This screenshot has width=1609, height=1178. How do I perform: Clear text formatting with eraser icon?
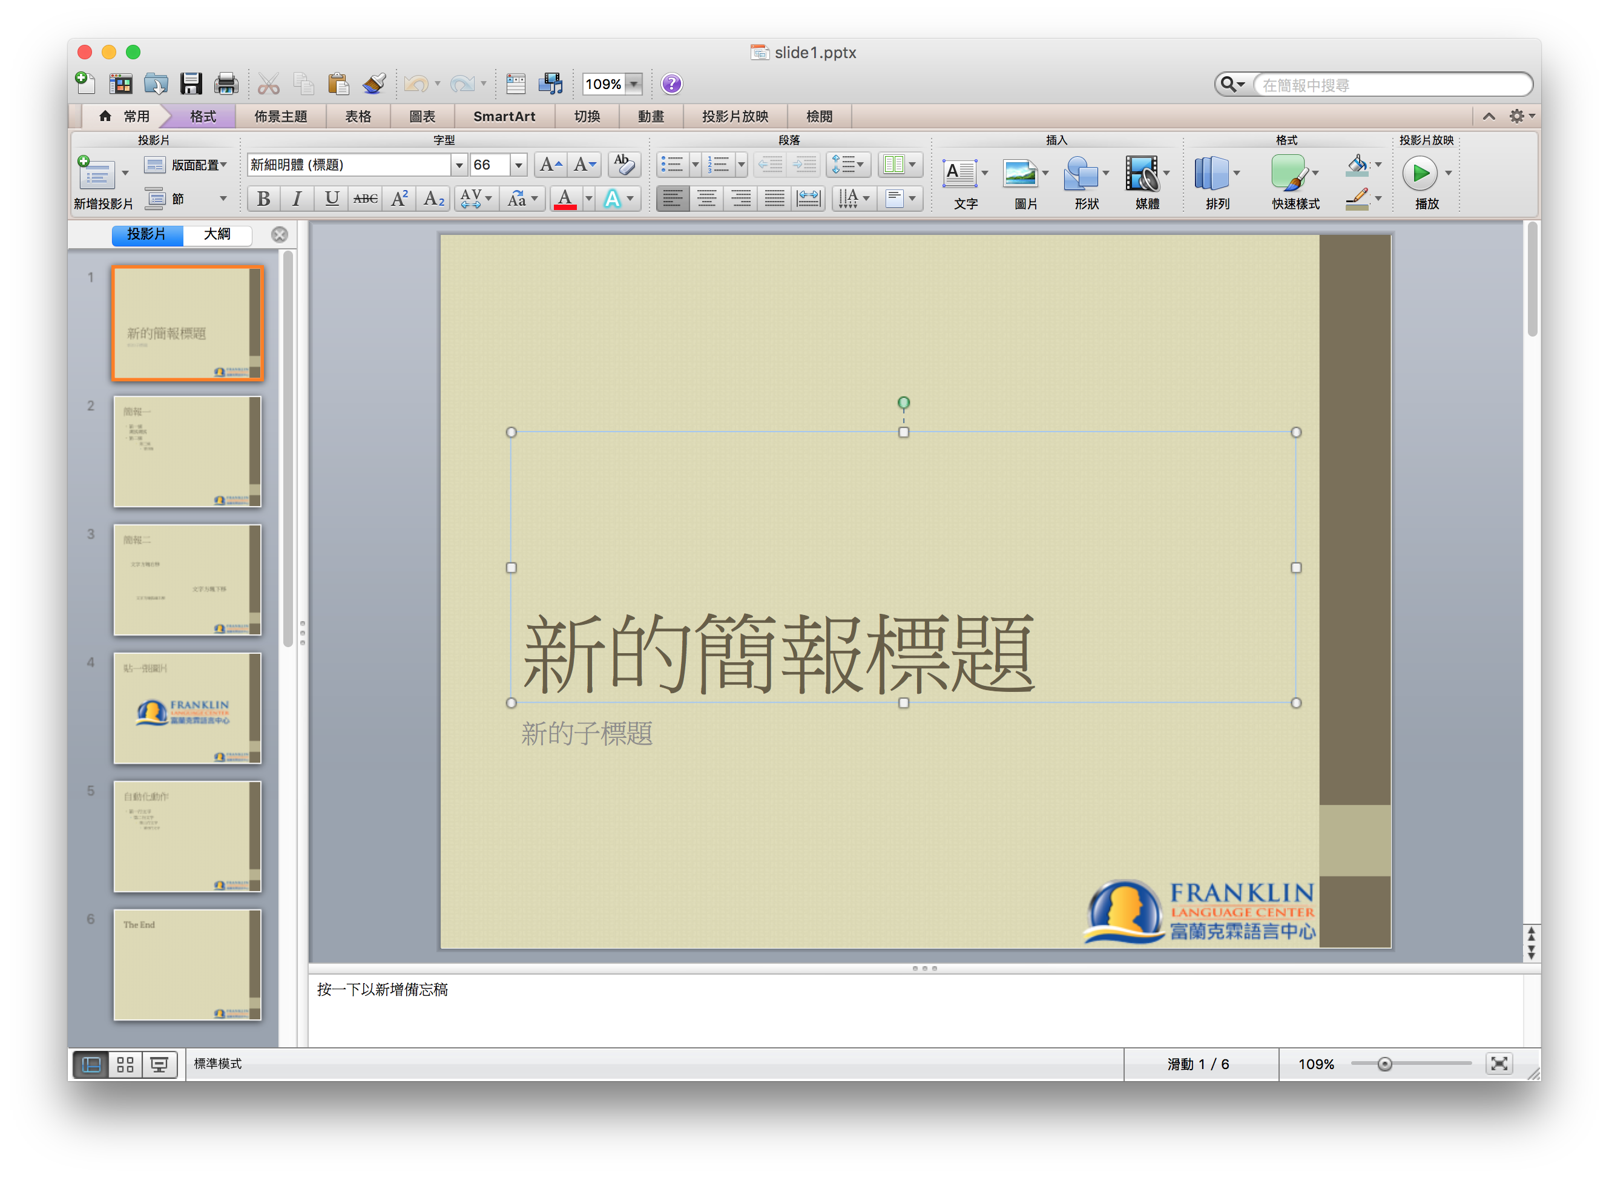point(624,165)
